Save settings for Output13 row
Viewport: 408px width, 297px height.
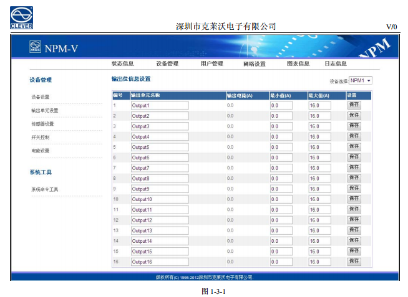tap(354, 230)
